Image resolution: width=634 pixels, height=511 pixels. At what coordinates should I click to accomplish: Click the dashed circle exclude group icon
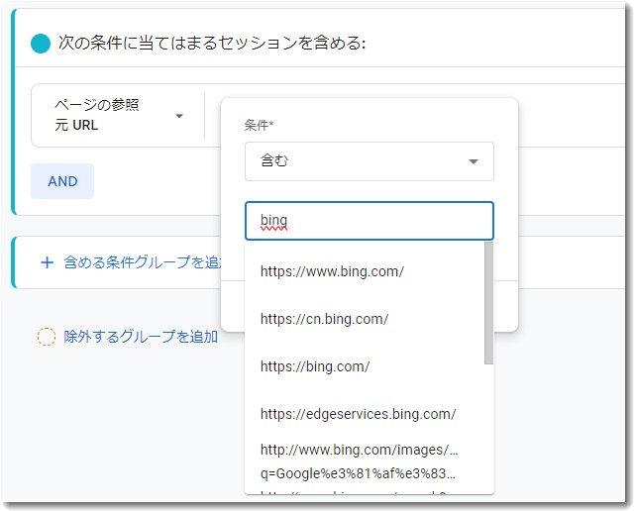click(47, 337)
